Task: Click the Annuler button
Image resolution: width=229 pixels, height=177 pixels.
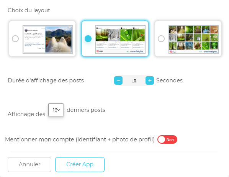Action: tap(29, 164)
